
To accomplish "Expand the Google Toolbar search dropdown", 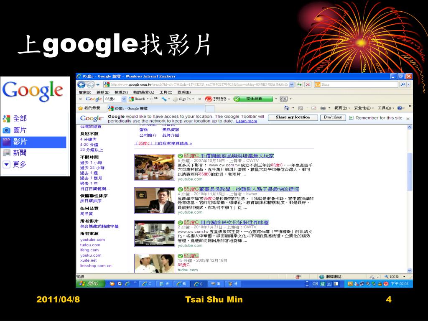I will pyautogui.click(x=124, y=99).
